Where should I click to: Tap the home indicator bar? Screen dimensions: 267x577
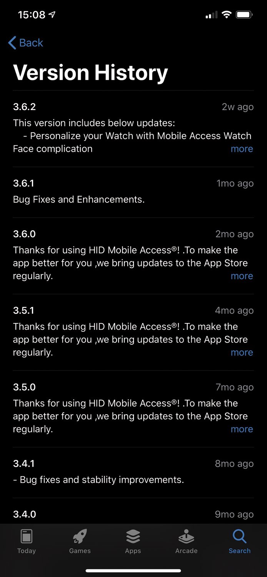pyautogui.click(x=133, y=570)
